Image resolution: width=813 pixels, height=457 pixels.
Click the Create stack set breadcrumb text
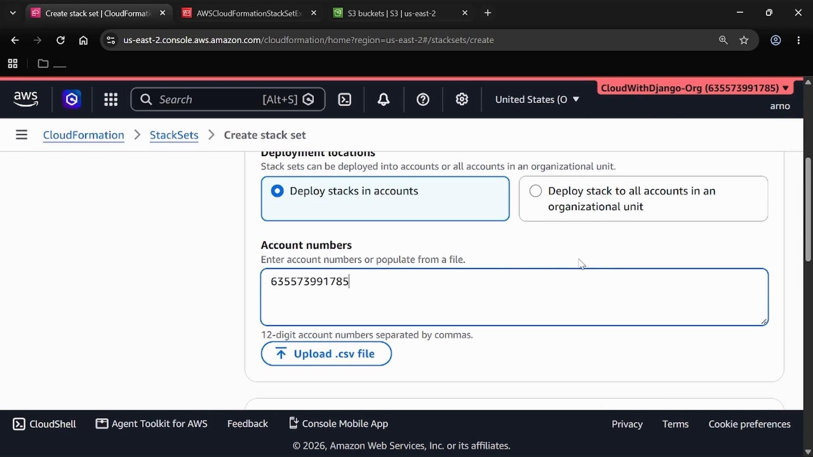(265, 135)
